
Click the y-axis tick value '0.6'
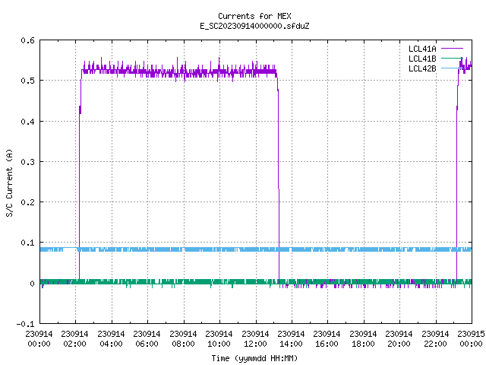(27, 40)
